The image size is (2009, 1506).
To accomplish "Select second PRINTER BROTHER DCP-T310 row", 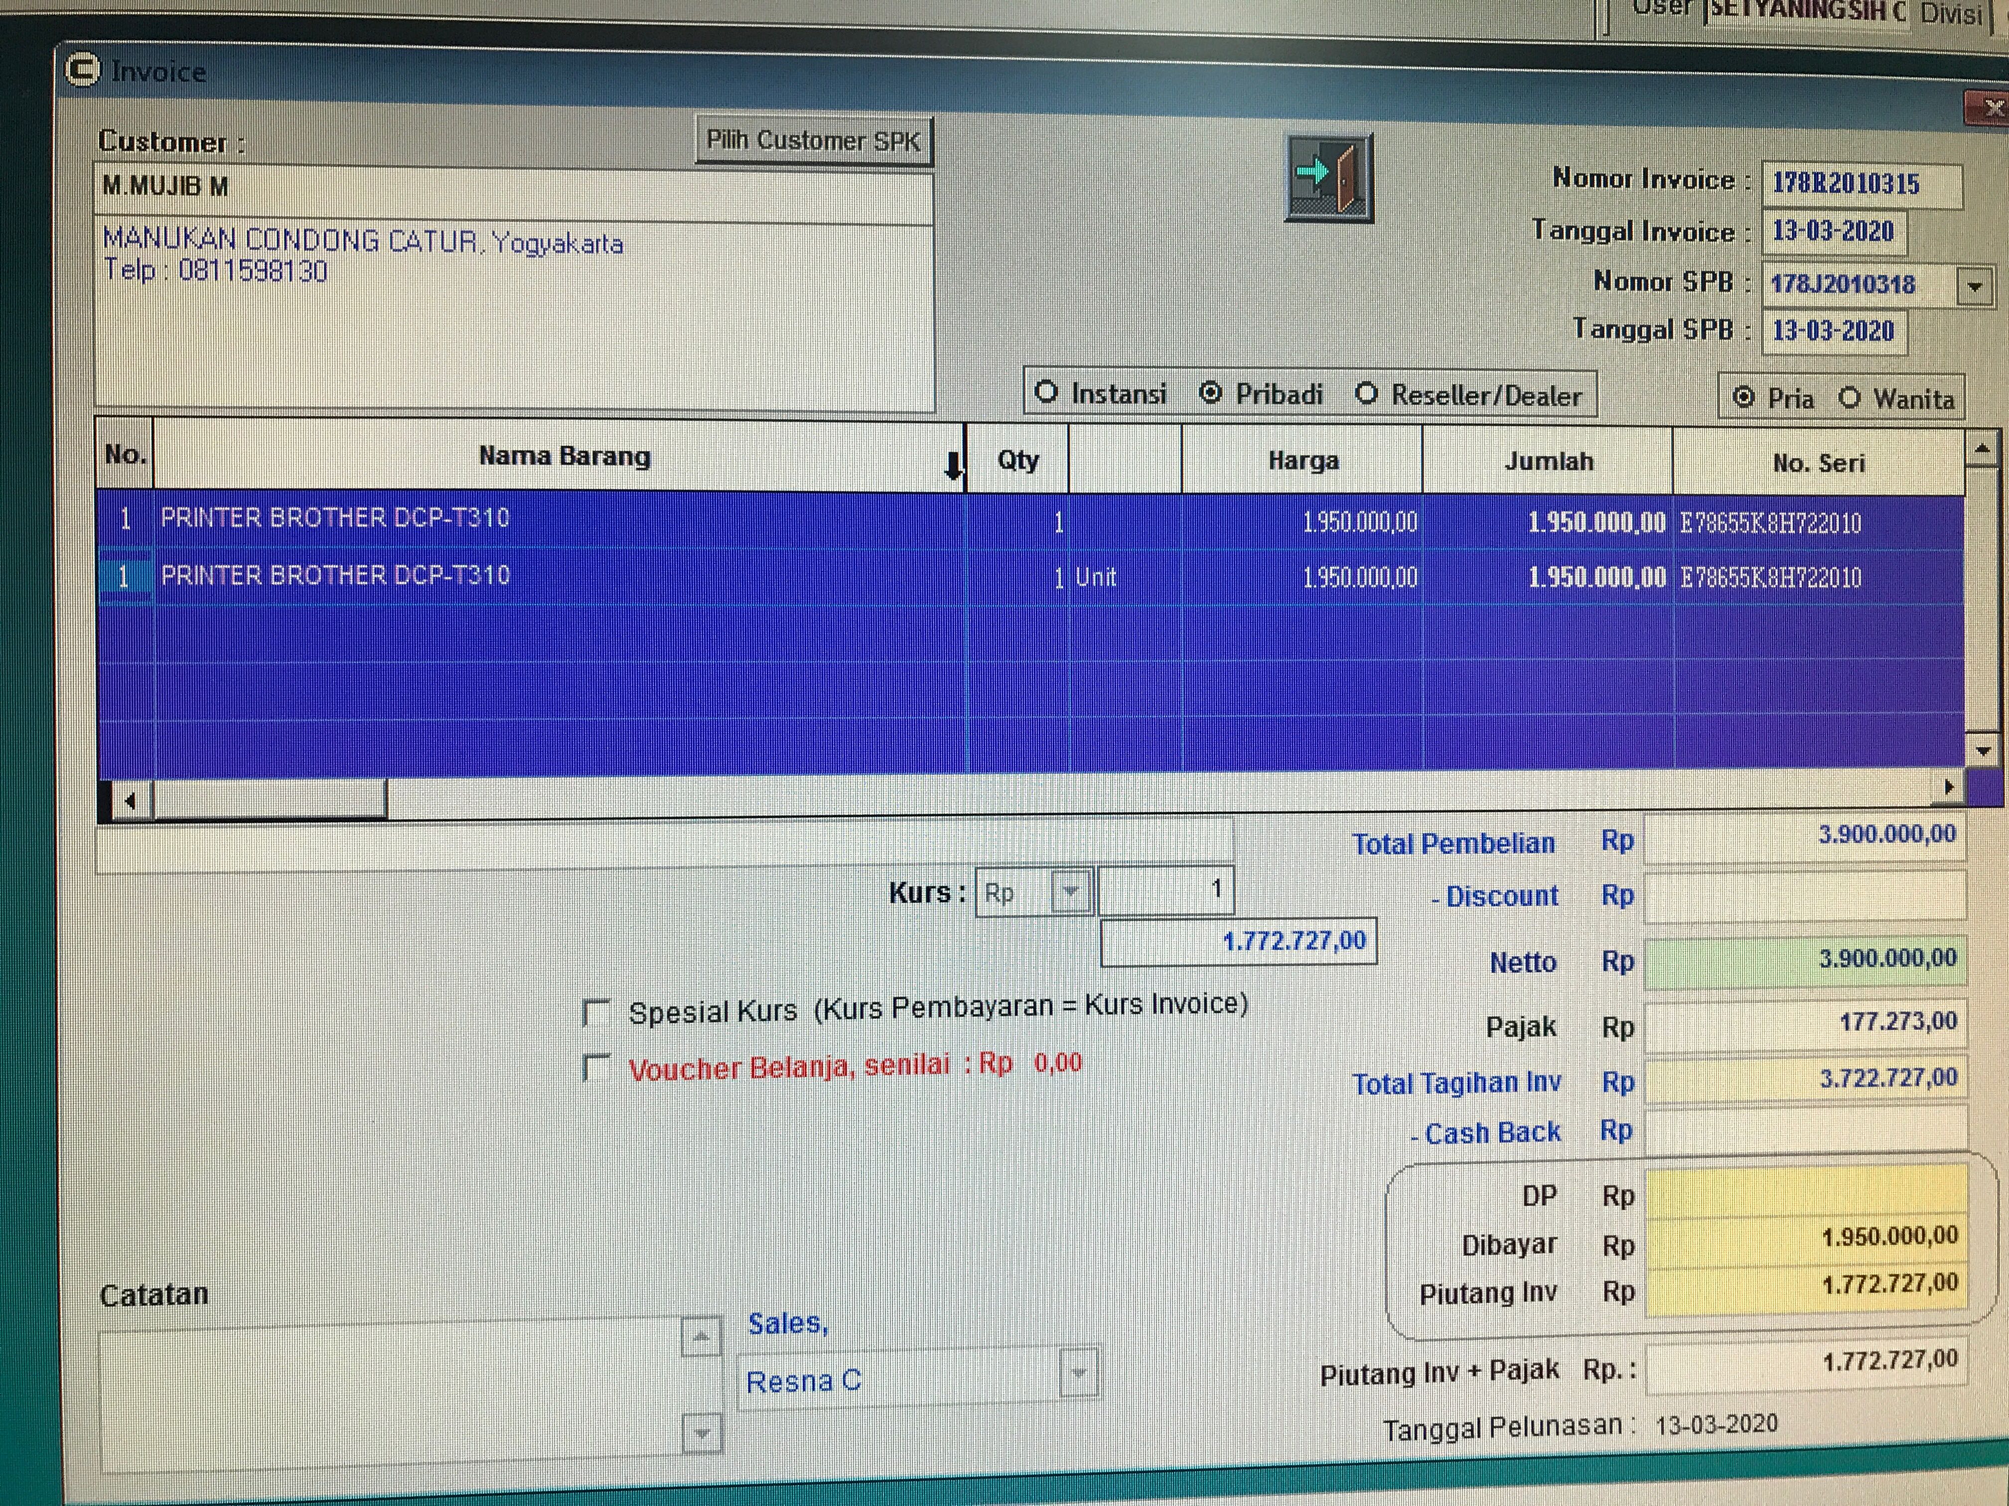I will (335, 576).
